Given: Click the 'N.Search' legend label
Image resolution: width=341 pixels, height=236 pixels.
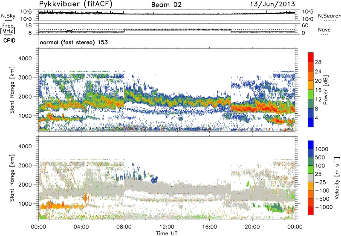Looking at the screenshot, I should 329,16.
